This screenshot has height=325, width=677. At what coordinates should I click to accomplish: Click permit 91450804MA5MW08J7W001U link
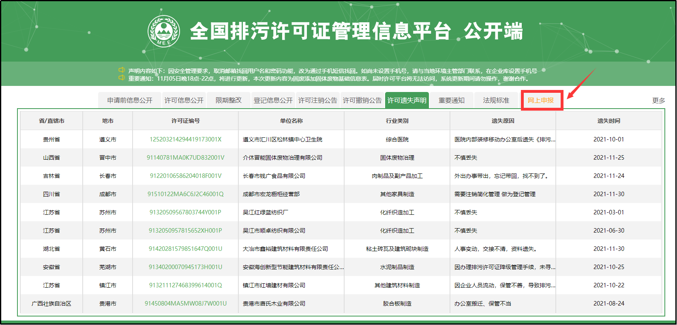pos(185,304)
